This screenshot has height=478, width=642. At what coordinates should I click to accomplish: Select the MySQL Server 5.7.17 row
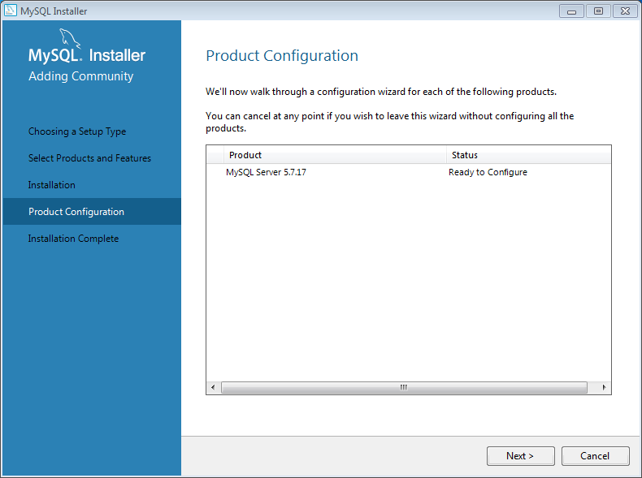click(409, 172)
